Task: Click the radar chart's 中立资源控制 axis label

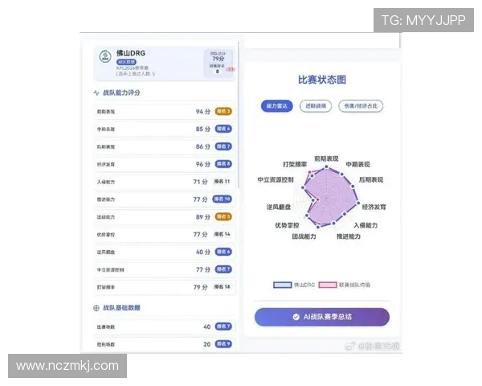Action: coord(276,180)
